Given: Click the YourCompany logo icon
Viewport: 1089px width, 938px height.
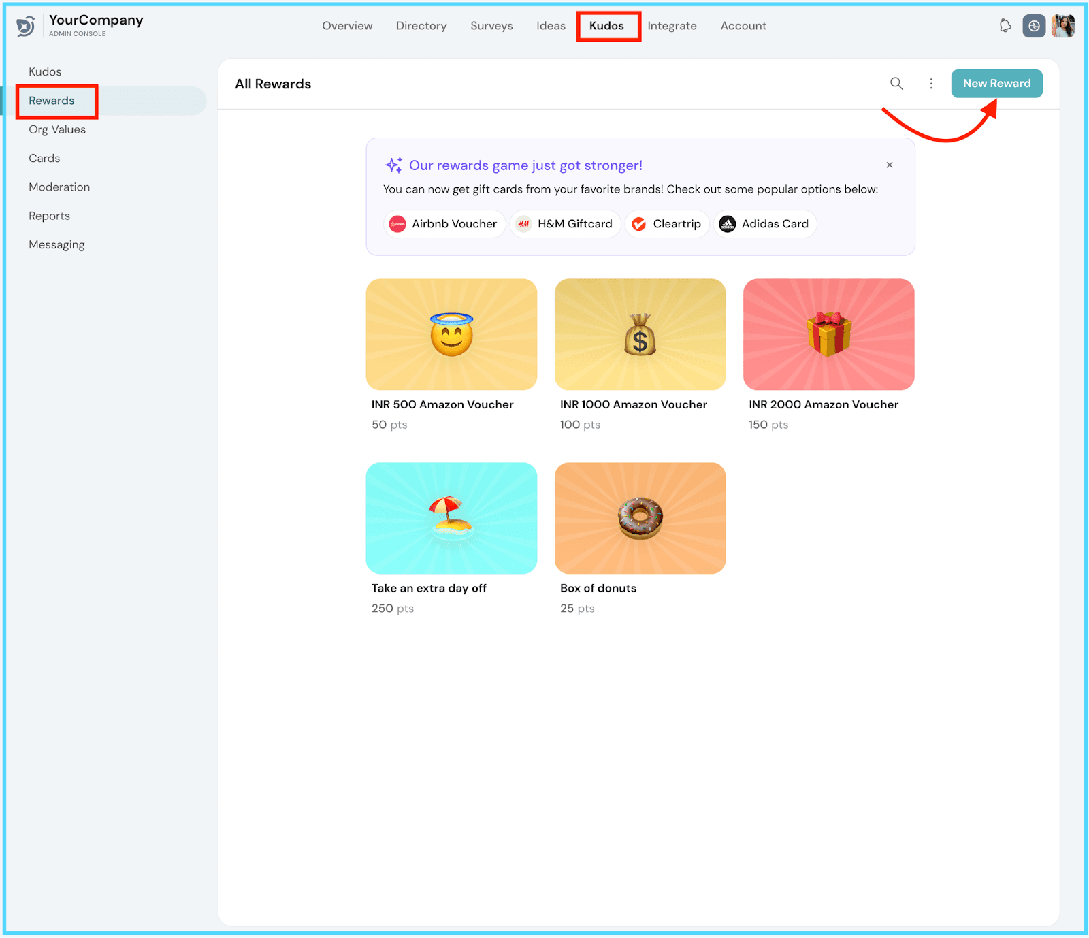Looking at the screenshot, I should click(26, 26).
